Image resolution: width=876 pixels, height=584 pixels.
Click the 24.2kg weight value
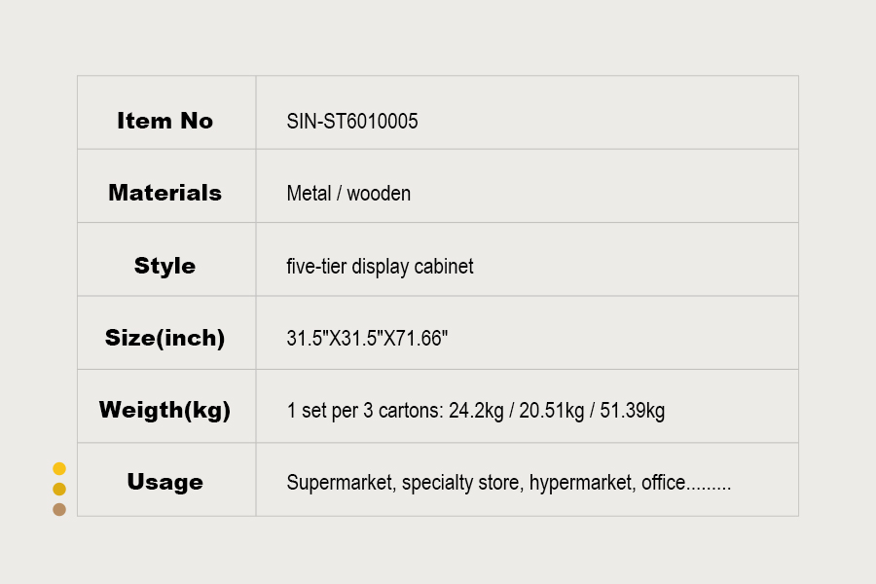[x=476, y=411]
